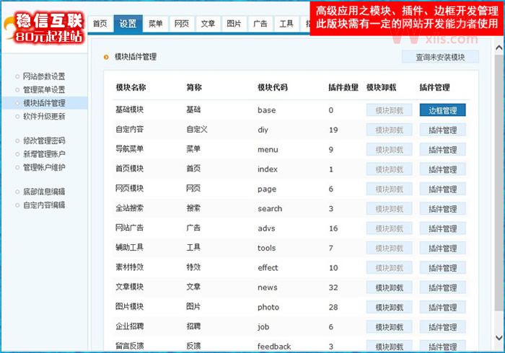
Task: Click plugin count 32 in news row
Action: 333,287
